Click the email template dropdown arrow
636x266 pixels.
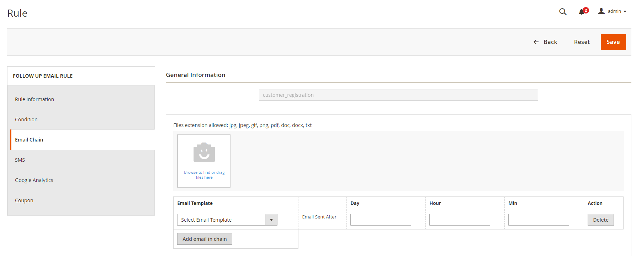[271, 220]
